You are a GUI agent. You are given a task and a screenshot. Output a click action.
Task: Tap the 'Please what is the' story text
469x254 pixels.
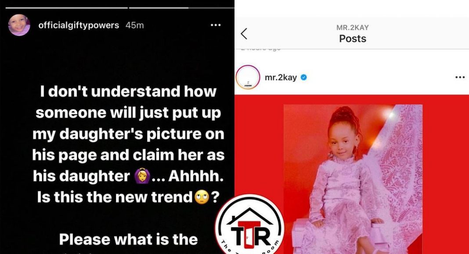[x=128, y=240]
